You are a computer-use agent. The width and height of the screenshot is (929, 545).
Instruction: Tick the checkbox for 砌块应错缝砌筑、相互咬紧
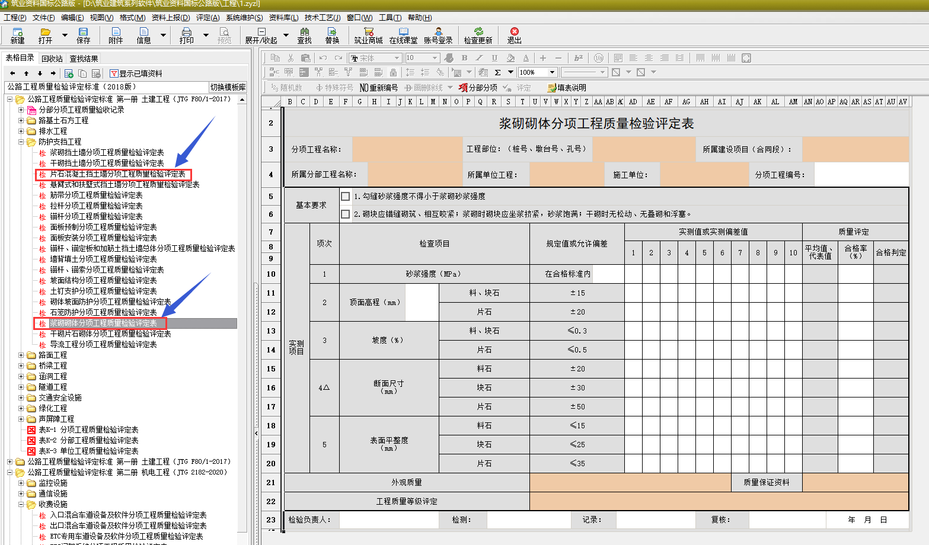point(346,214)
